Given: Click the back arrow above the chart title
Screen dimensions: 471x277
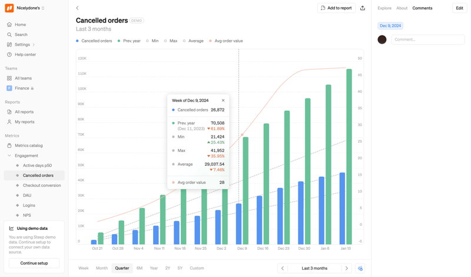Looking at the screenshot, I should point(77,8).
